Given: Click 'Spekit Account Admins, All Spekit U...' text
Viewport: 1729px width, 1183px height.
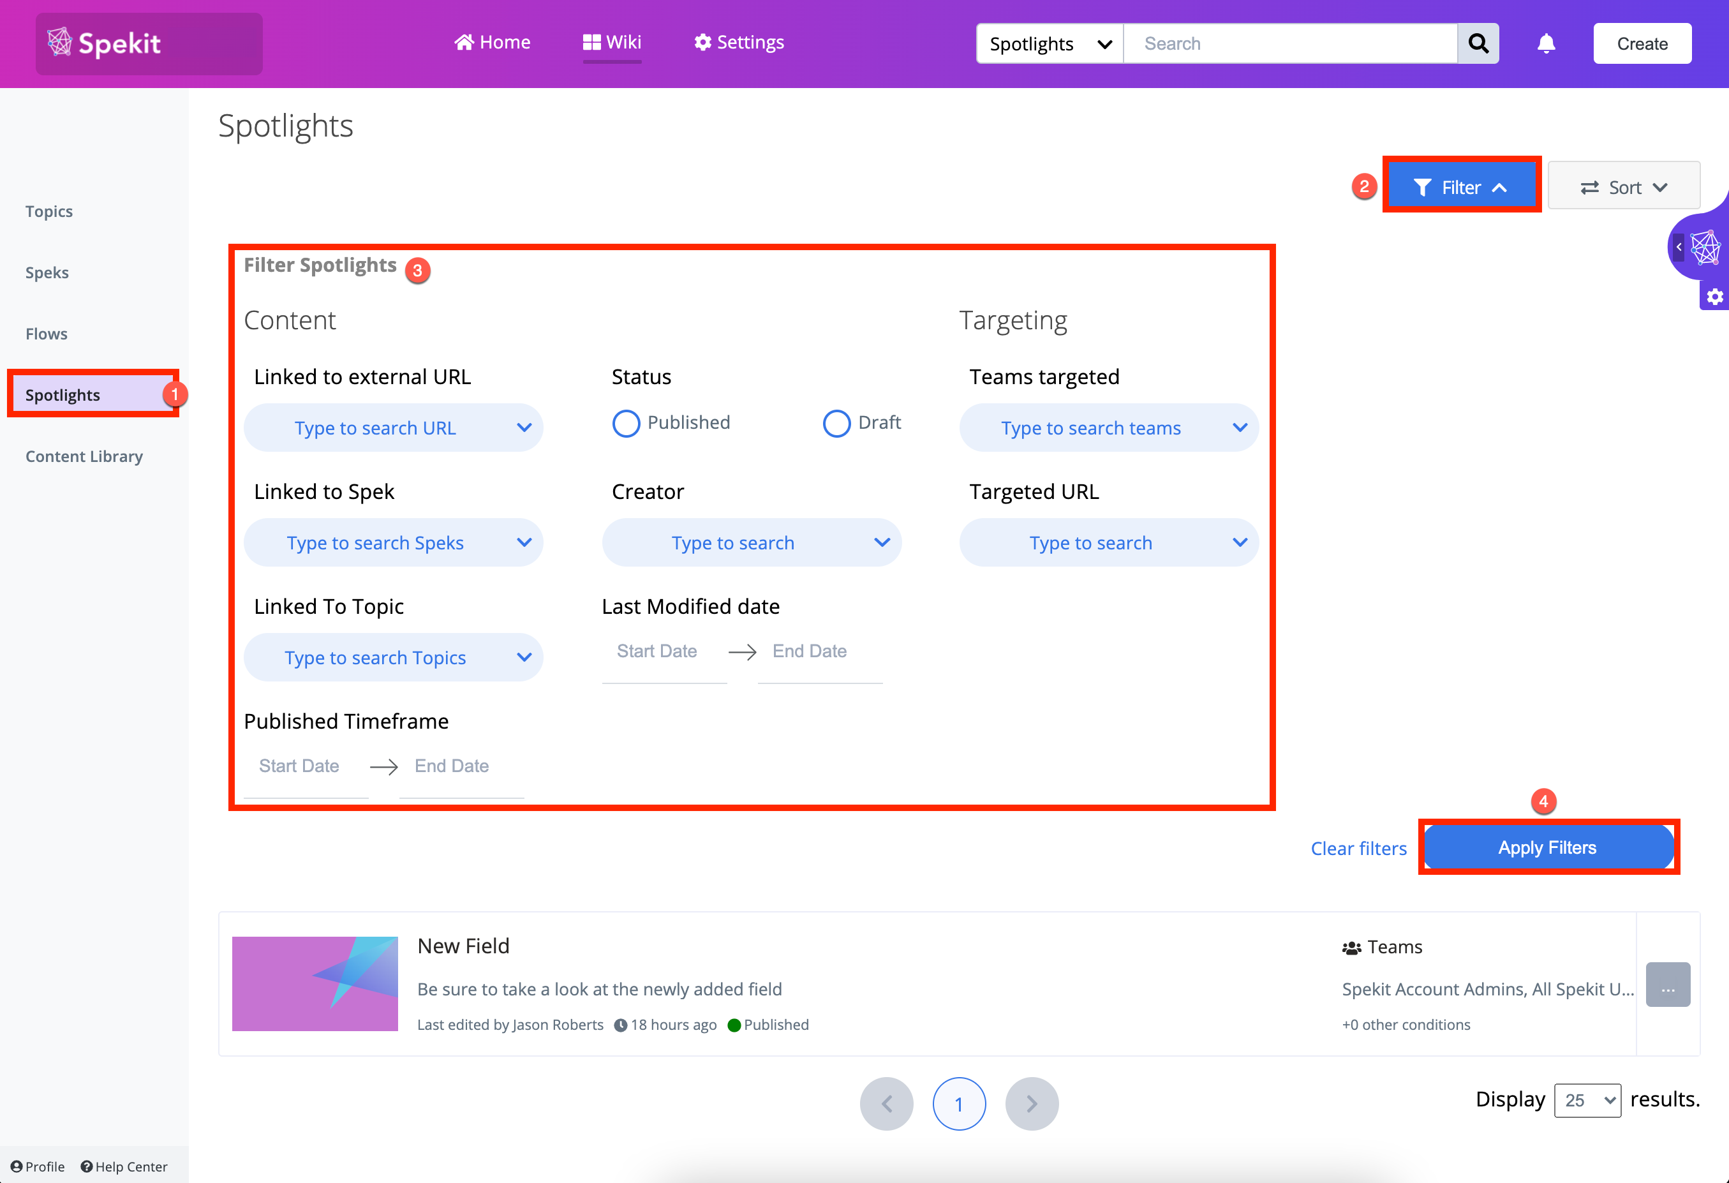Looking at the screenshot, I should (1488, 989).
